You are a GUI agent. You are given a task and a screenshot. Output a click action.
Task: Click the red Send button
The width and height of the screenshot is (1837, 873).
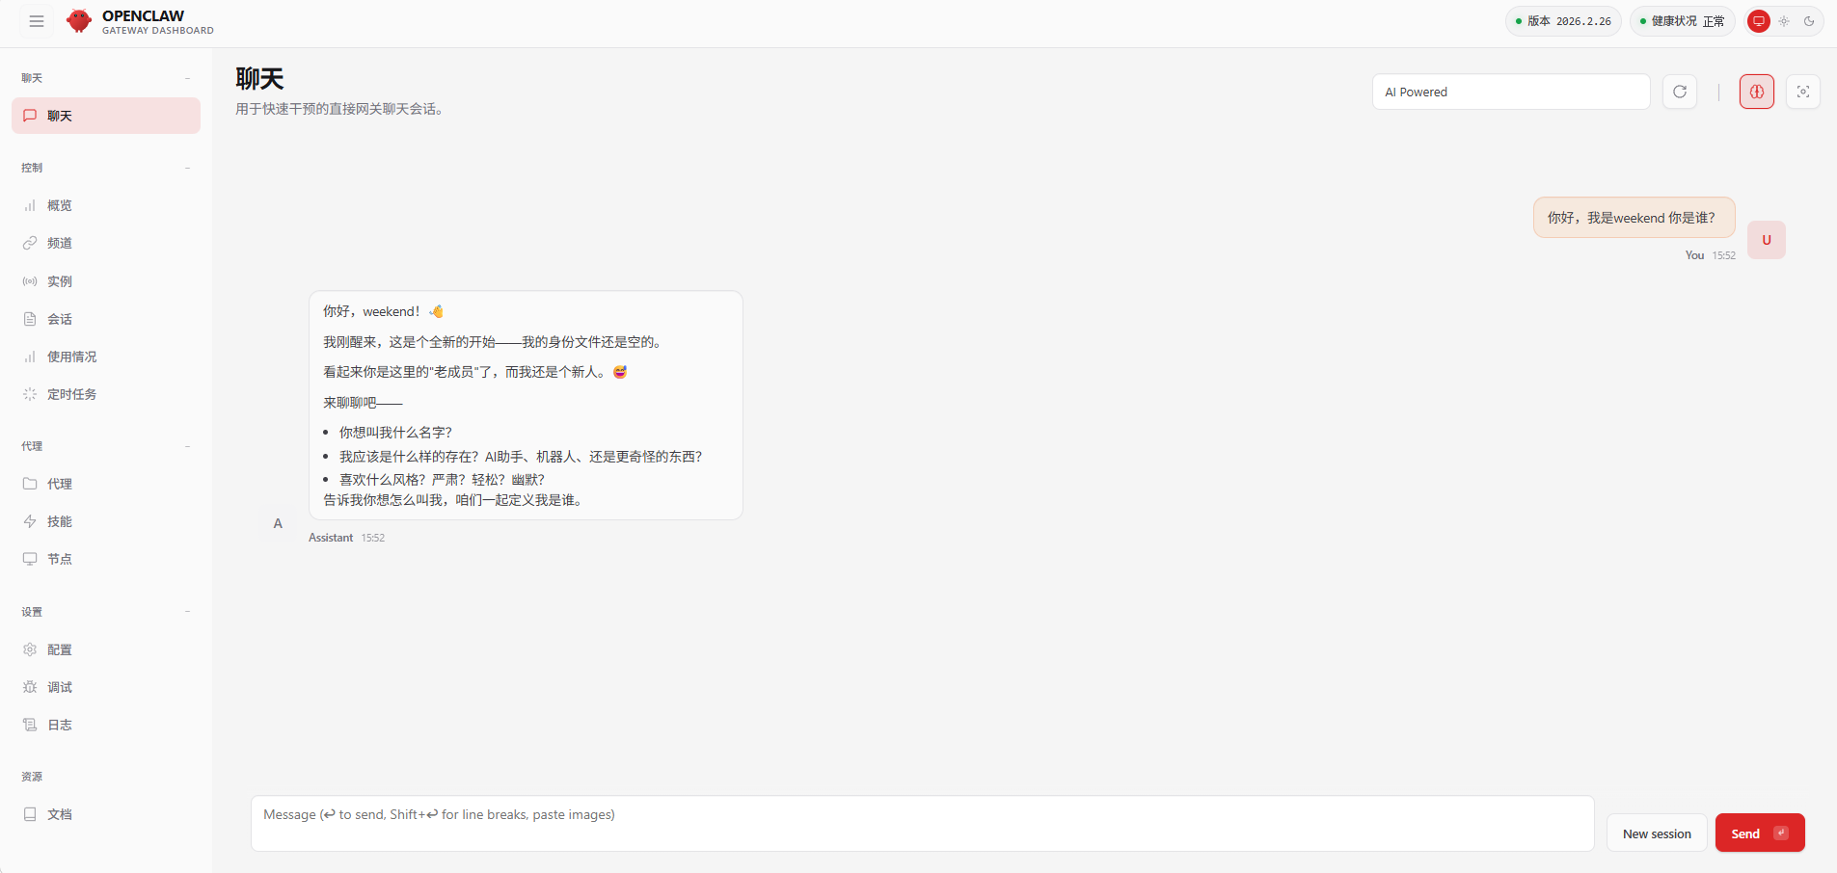[1759, 833]
